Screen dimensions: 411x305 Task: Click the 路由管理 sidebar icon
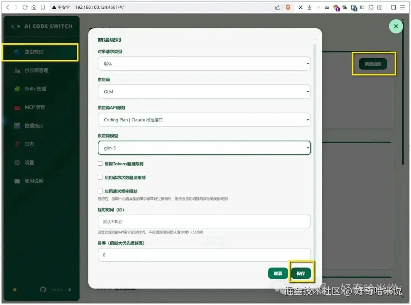coord(17,52)
